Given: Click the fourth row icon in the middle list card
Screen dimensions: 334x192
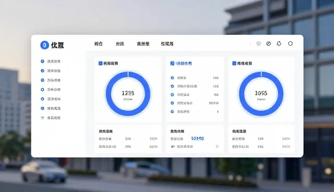Looking at the screenshot, I should click(172, 103).
